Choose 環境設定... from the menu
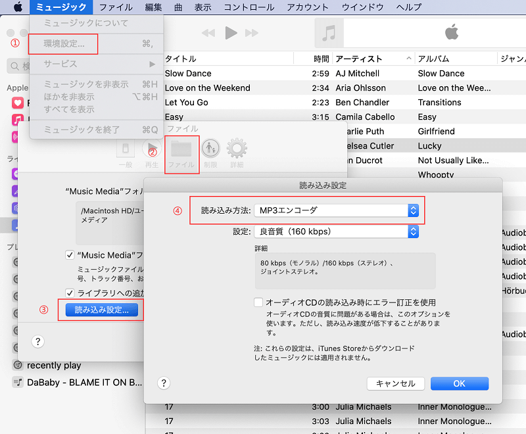526x434 pixels. (x=97, y=43)
